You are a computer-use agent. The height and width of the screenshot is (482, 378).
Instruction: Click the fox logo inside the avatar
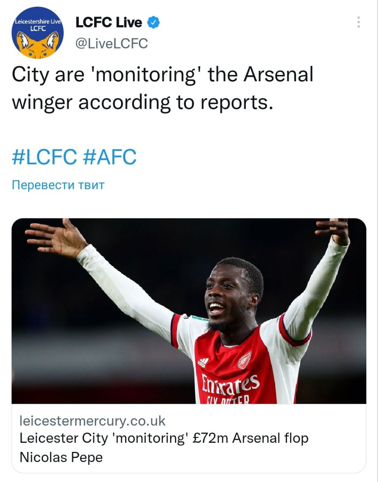point(38,44)
